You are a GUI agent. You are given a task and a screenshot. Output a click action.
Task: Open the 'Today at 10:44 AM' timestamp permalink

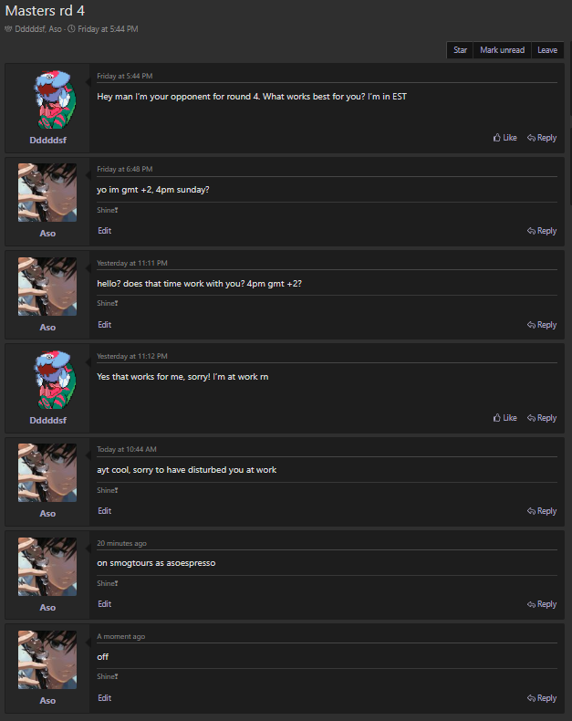click(127, 449)
